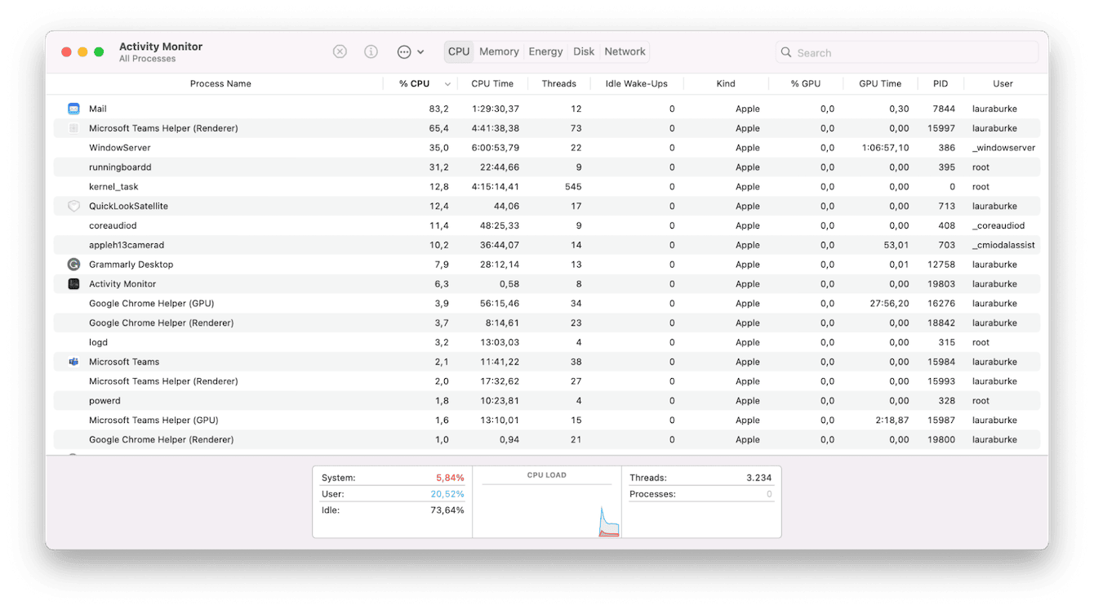Viewport: 1094px width, 610px height.
Task: Open the chevron dropdown beside the ellipsis
Action: coord(420,51)
